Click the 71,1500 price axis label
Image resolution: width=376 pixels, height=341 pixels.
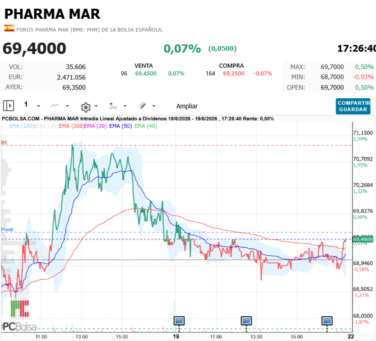pyautogui.click(x=363, y=133)
